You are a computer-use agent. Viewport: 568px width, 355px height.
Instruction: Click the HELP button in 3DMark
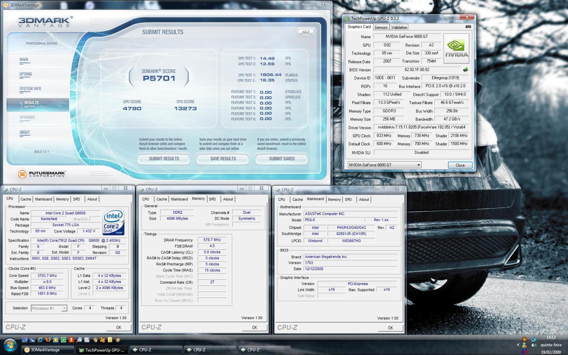(306, 32)
